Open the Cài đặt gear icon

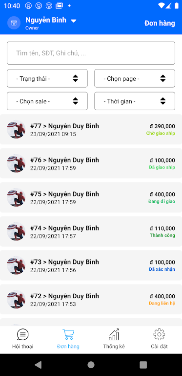[x=159, y=334]
